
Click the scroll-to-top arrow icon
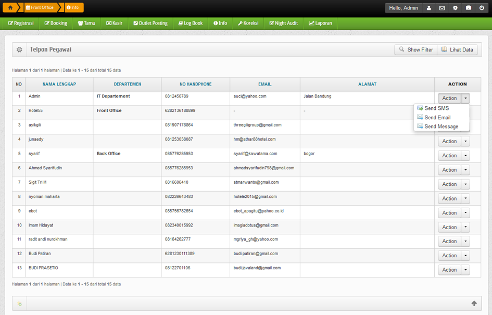click(474, 304)
